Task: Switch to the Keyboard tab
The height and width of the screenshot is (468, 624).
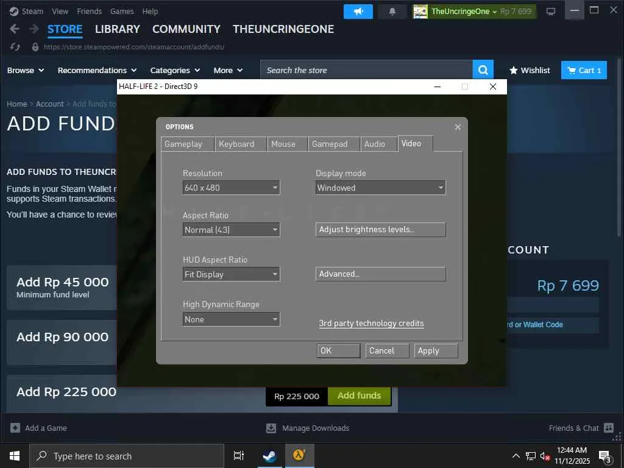Action: pyautogui.click(x=241, y=144)
